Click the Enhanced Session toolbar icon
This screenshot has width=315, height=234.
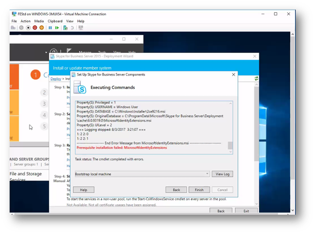(81, 28)
